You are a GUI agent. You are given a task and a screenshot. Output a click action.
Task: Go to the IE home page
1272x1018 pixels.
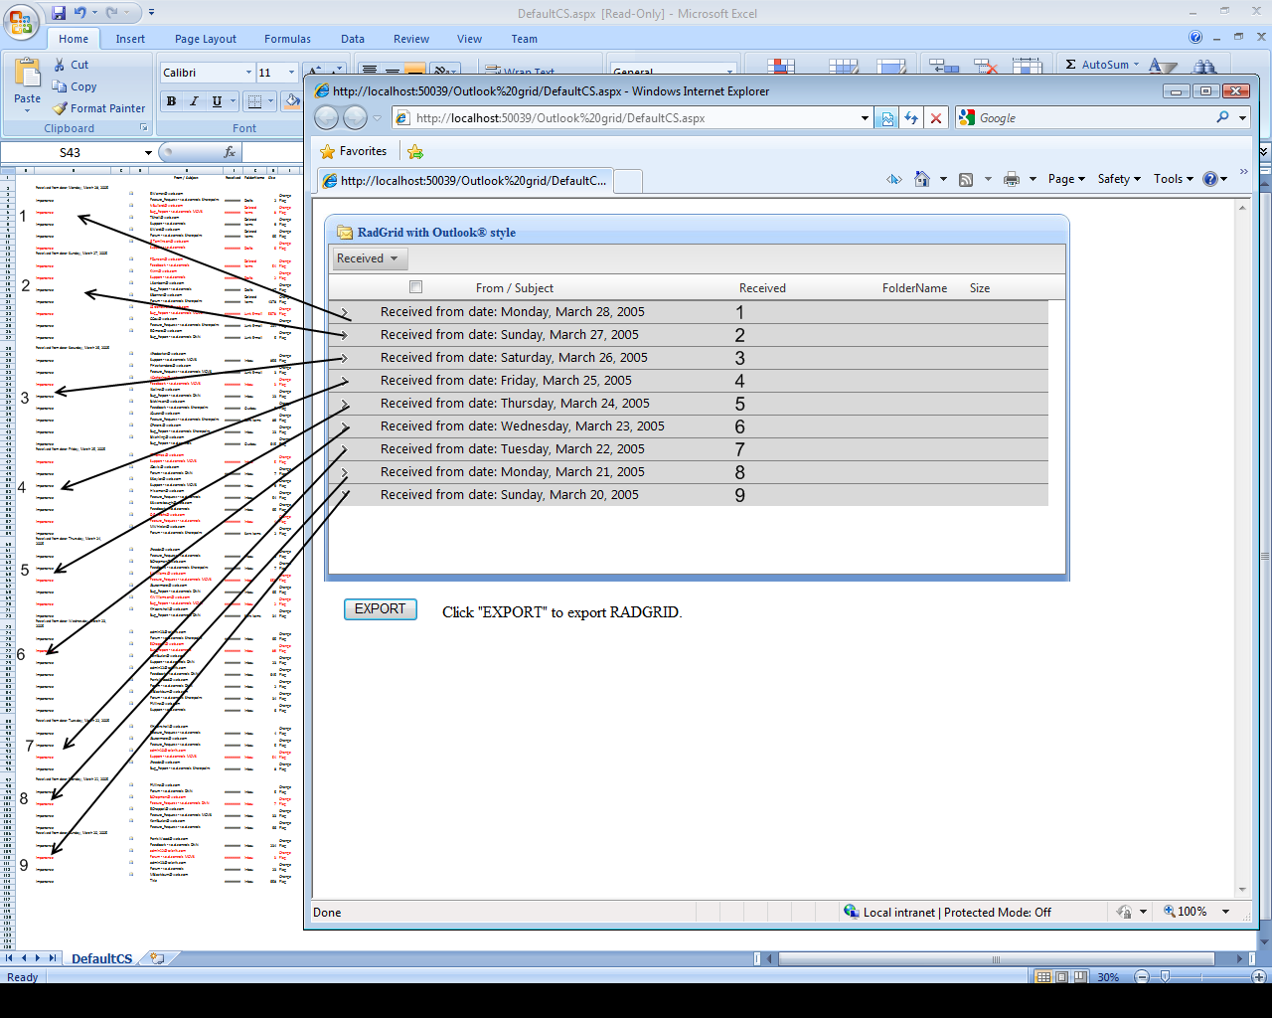pos(922,179)
